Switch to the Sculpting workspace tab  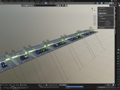click(11, 1)
